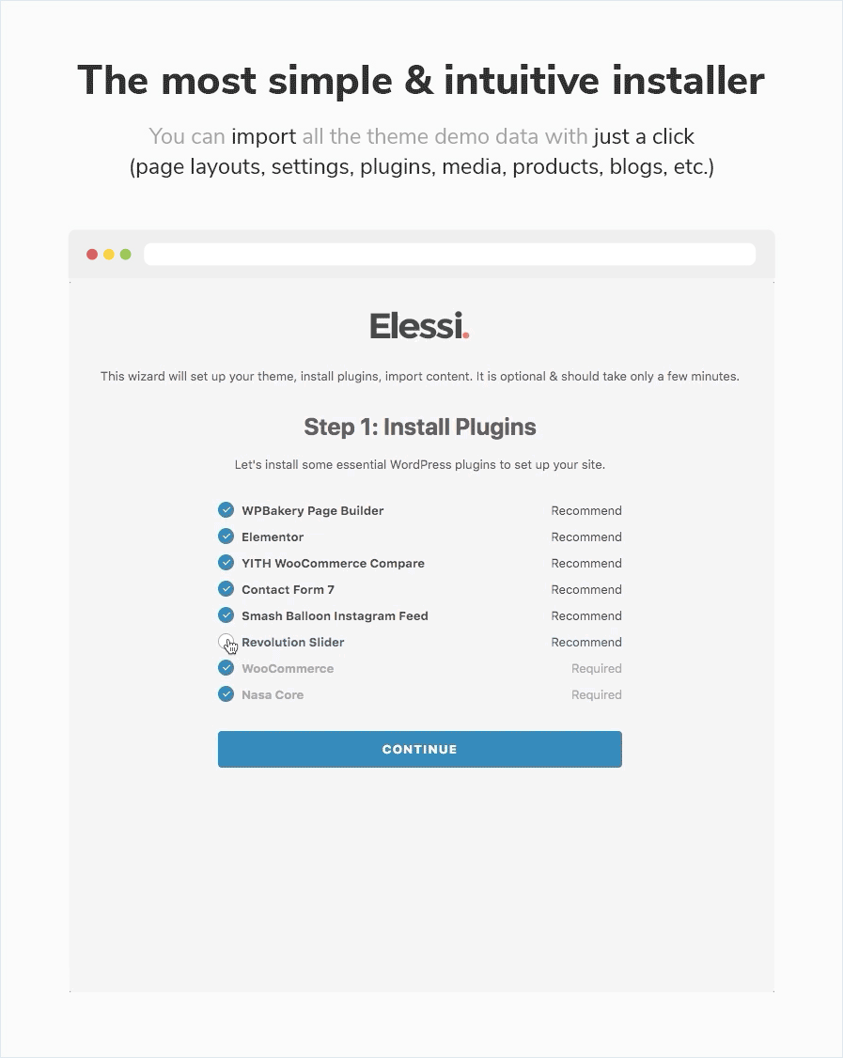
Task: Uncheck the Smash Balloon Instagram Feed plugin
Action: point(226,615)
